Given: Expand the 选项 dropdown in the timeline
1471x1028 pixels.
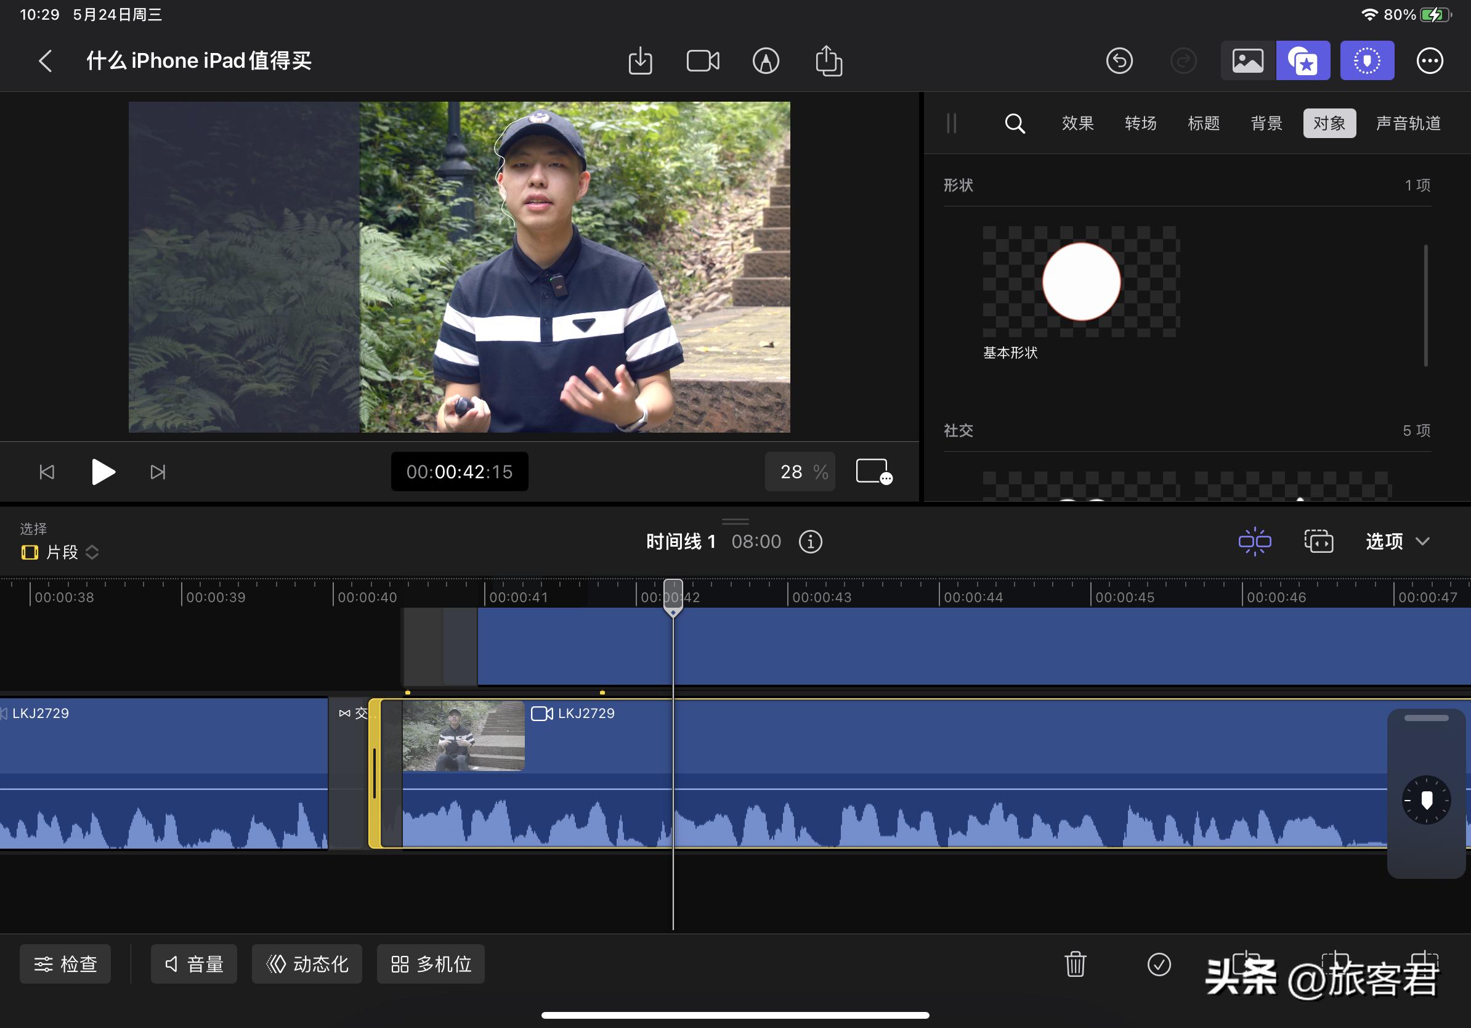Looking at the screenshot, I should pos(1396,542).
